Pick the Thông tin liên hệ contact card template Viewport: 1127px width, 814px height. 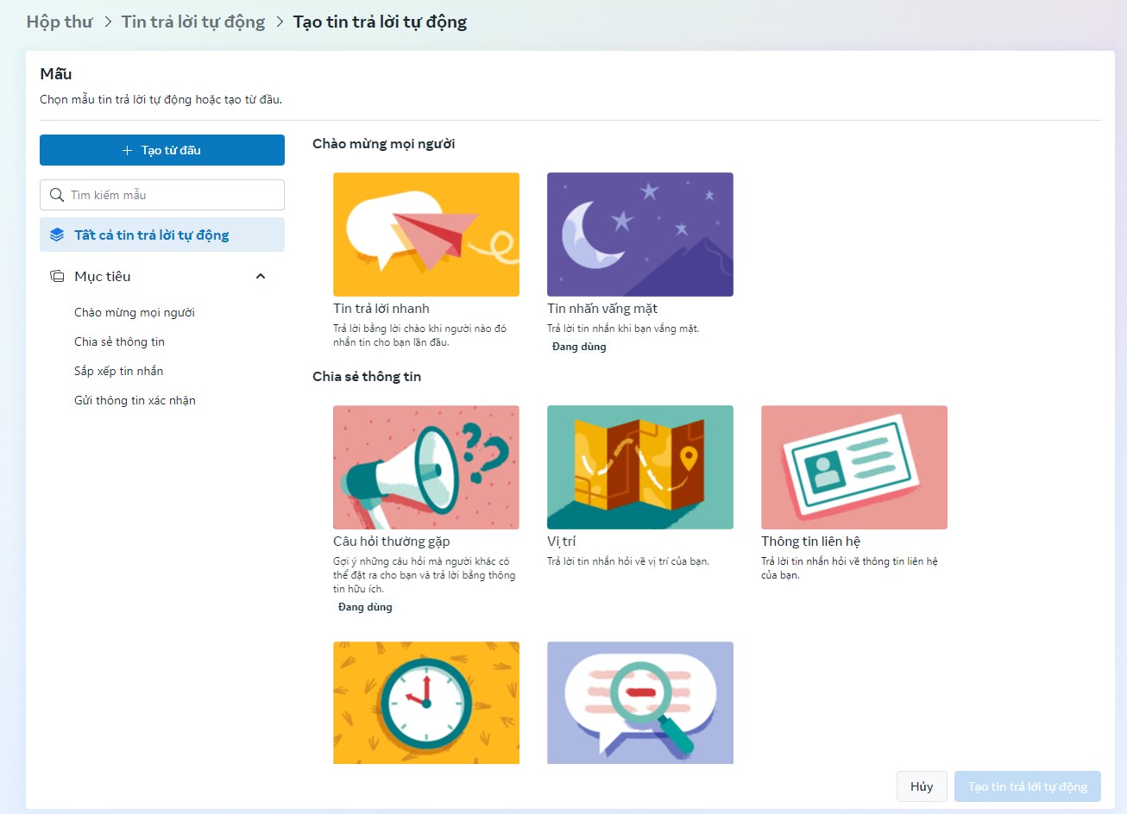click(x=853, y=467)
